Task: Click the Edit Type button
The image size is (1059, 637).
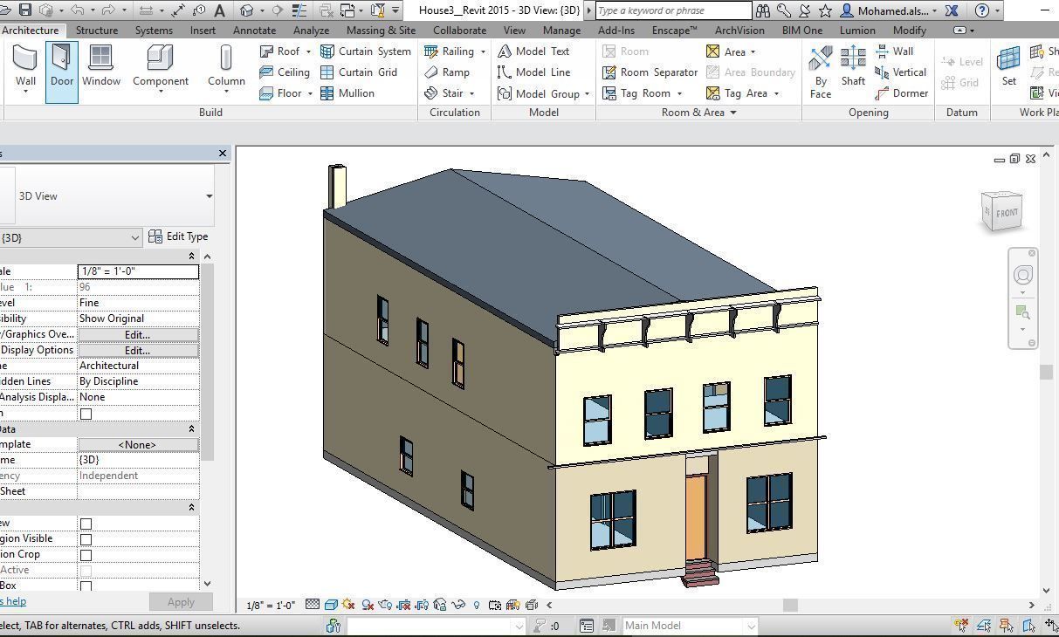Action: click(178, 236)
